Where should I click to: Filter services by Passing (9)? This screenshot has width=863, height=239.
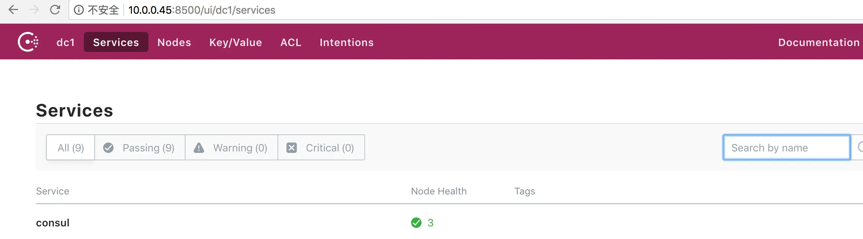click(140, 148)
